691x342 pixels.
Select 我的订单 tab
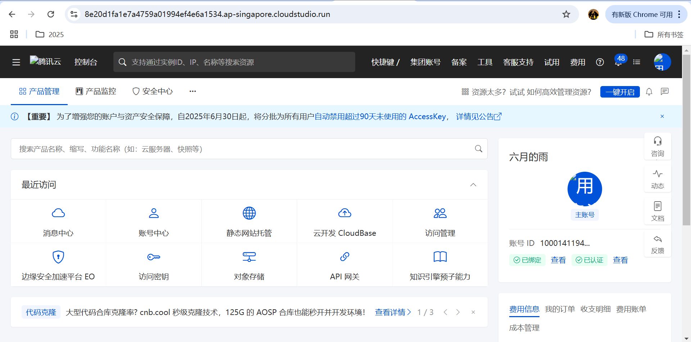pos(560,309)
